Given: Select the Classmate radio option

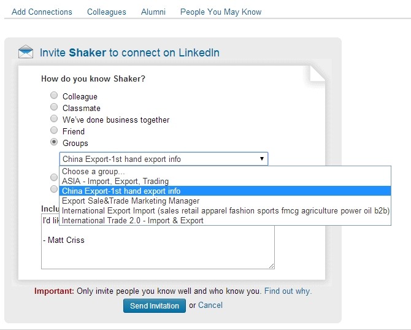Looking at the screenshot, I should coord(54,107).
